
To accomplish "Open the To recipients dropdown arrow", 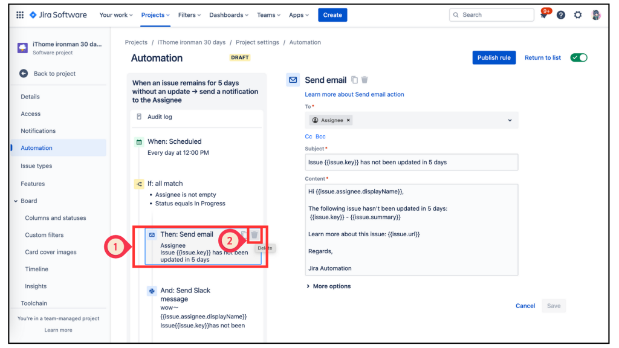I will coord(510,120).
